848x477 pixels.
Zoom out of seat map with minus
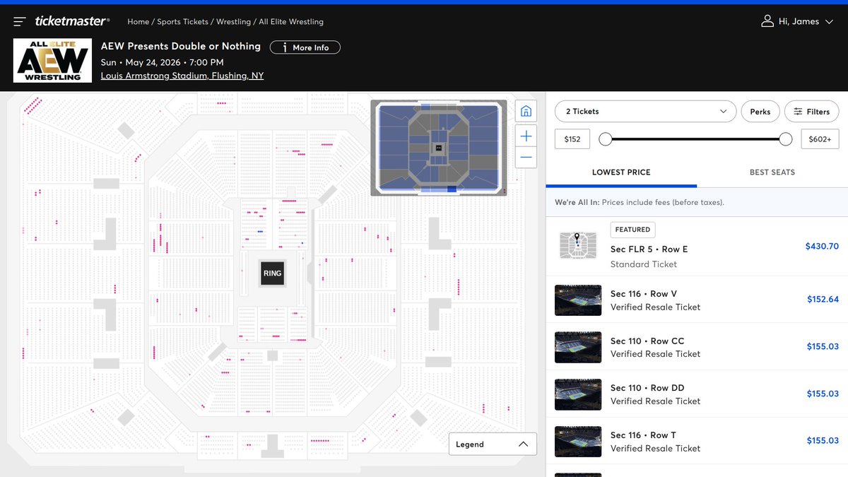pyautogui.click(x=526, y=157)
